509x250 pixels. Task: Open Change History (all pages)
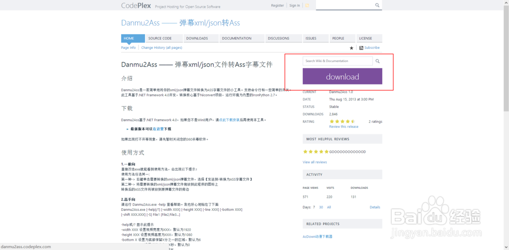point(162,48)
